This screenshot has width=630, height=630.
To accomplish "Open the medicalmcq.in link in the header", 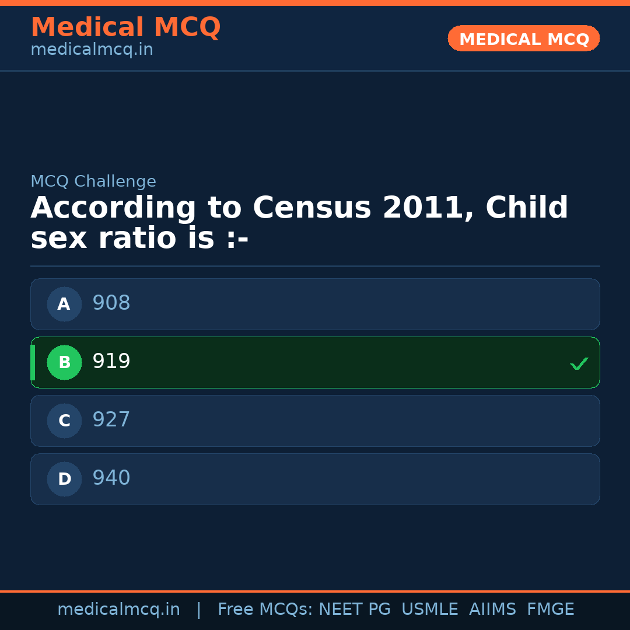I will tap(92, 50).
